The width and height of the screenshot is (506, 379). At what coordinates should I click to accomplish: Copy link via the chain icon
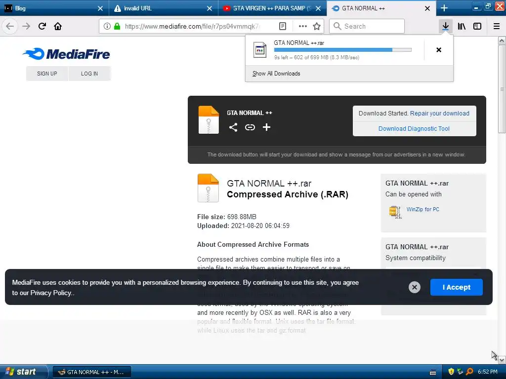click(250, 127)
